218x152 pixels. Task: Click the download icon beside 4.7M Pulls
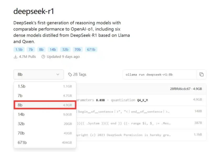click(x=15, y=57)
